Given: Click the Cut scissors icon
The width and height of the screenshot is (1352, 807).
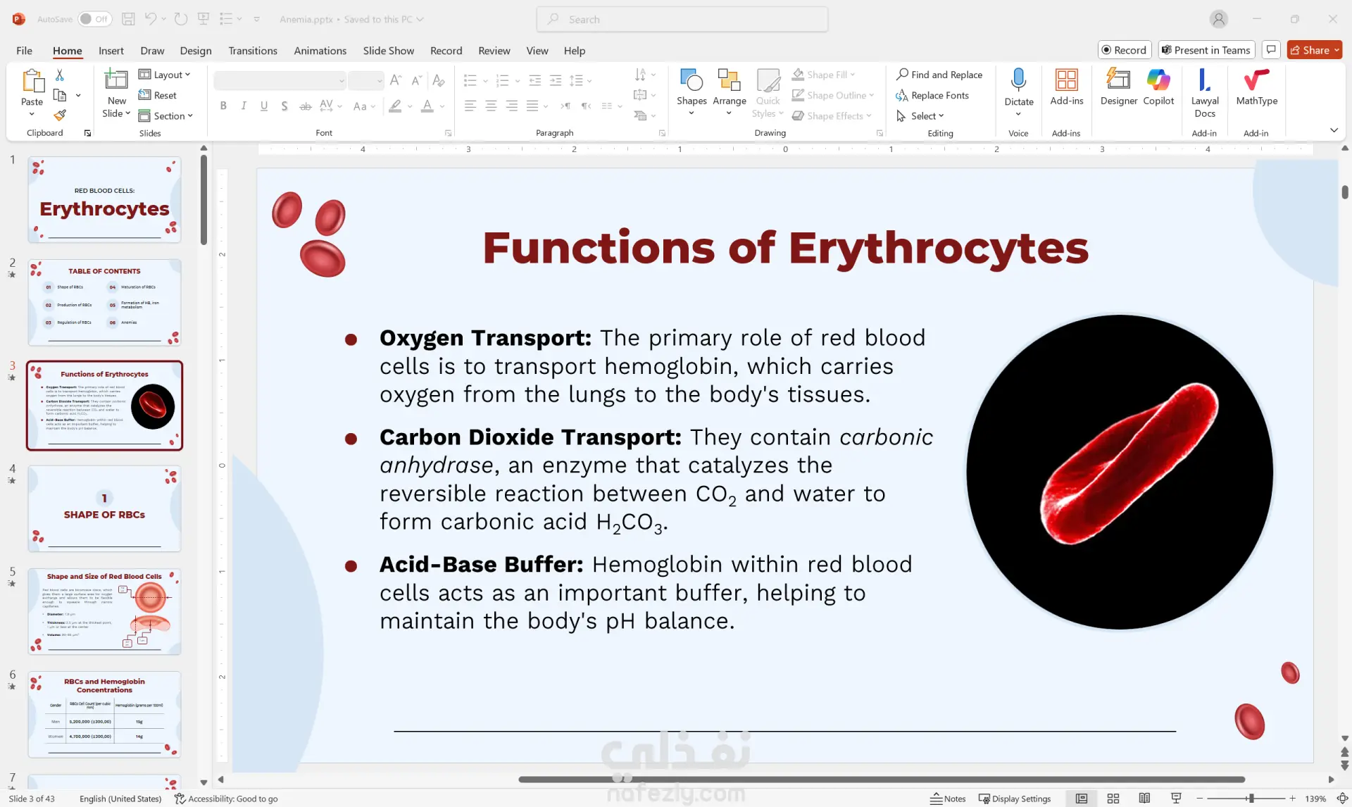Looking at the screenshot, I should [60, 75].
